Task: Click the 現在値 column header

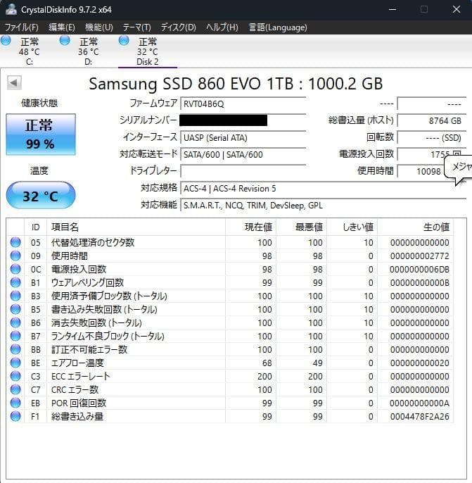Action: tap(250, 227)
